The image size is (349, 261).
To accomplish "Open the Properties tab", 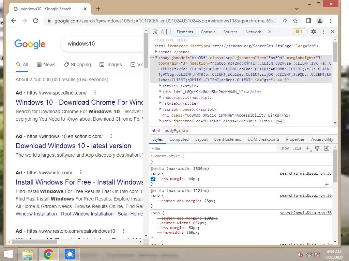I will [295, 139].
